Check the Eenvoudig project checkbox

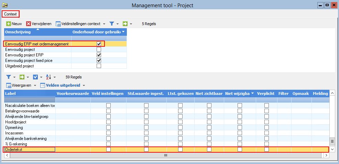tap(99, 50)
